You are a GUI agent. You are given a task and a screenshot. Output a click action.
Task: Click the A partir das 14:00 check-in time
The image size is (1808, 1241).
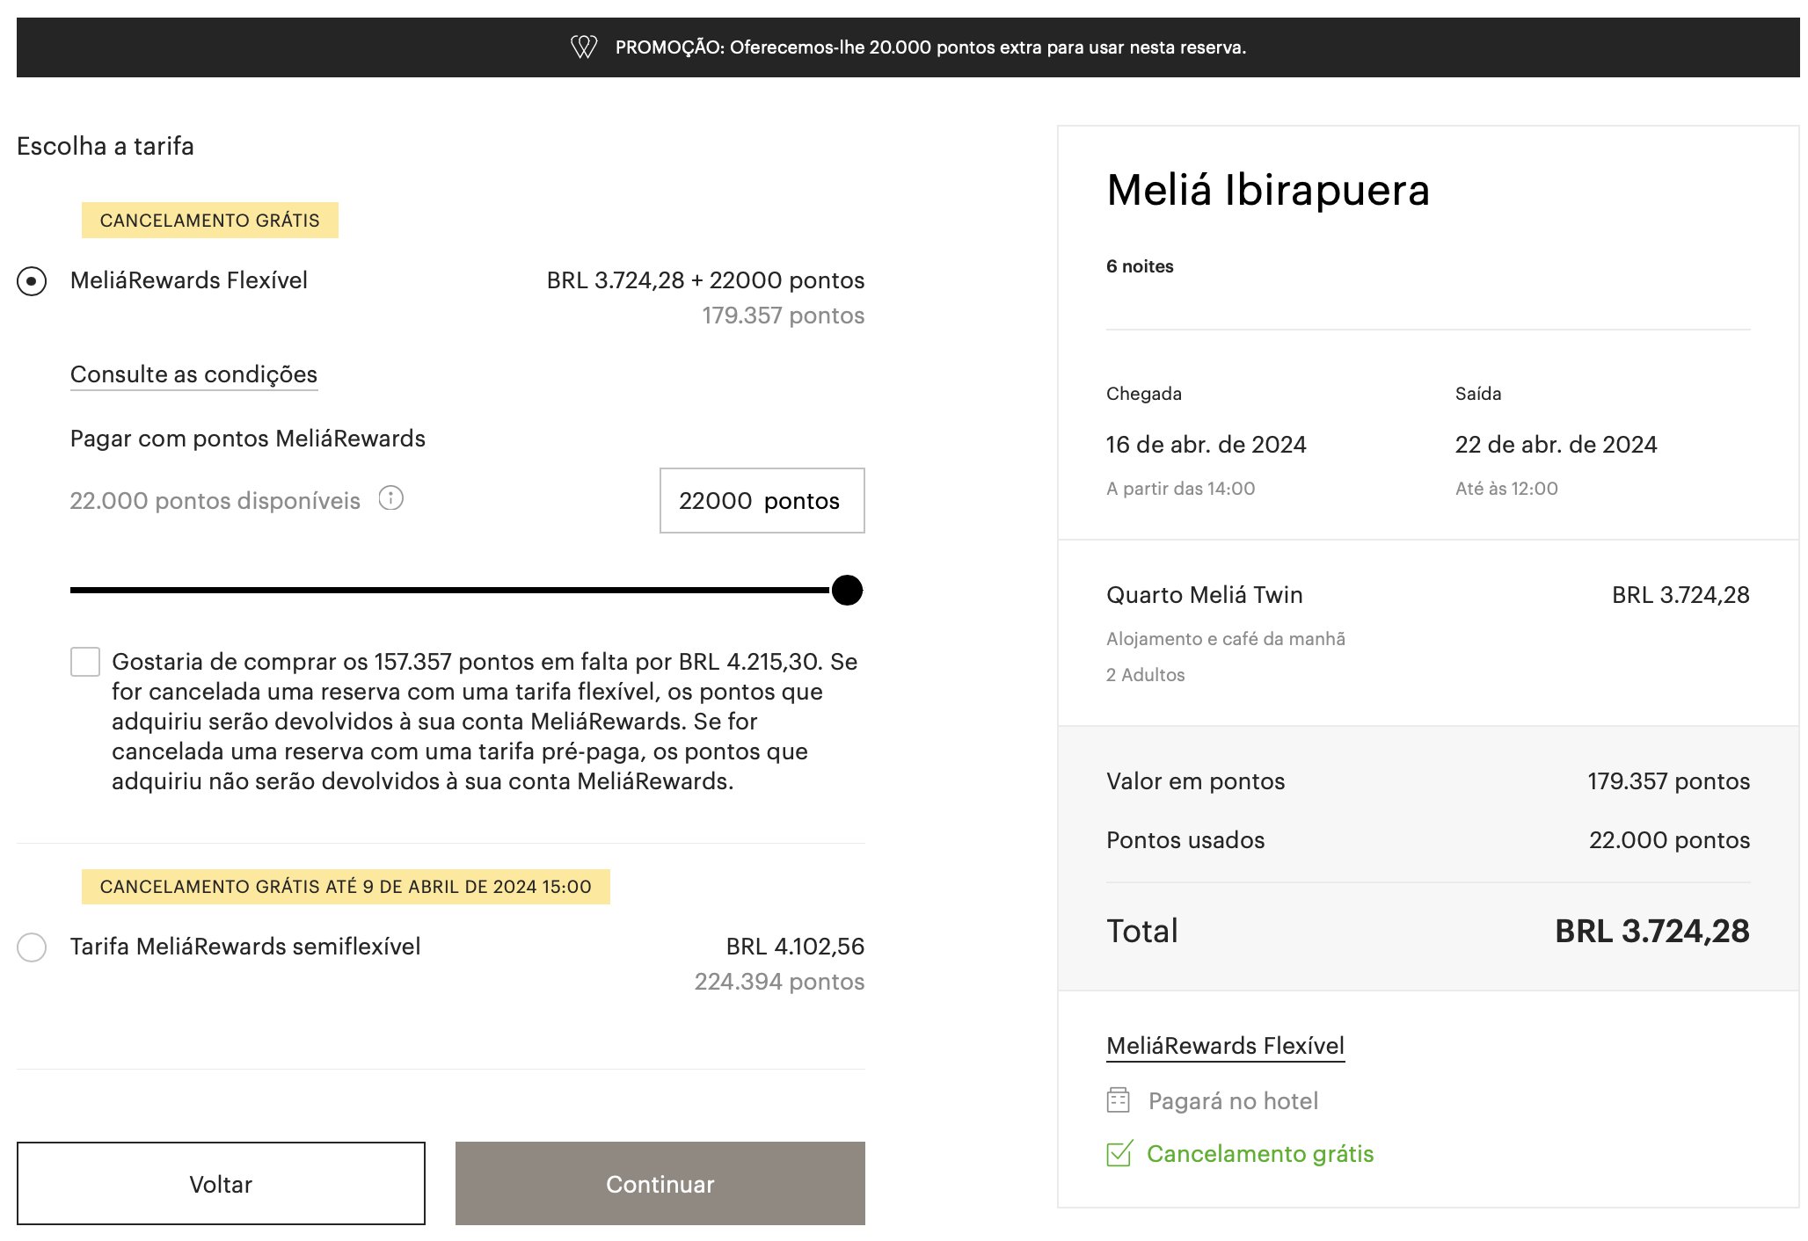point(1180,489)
